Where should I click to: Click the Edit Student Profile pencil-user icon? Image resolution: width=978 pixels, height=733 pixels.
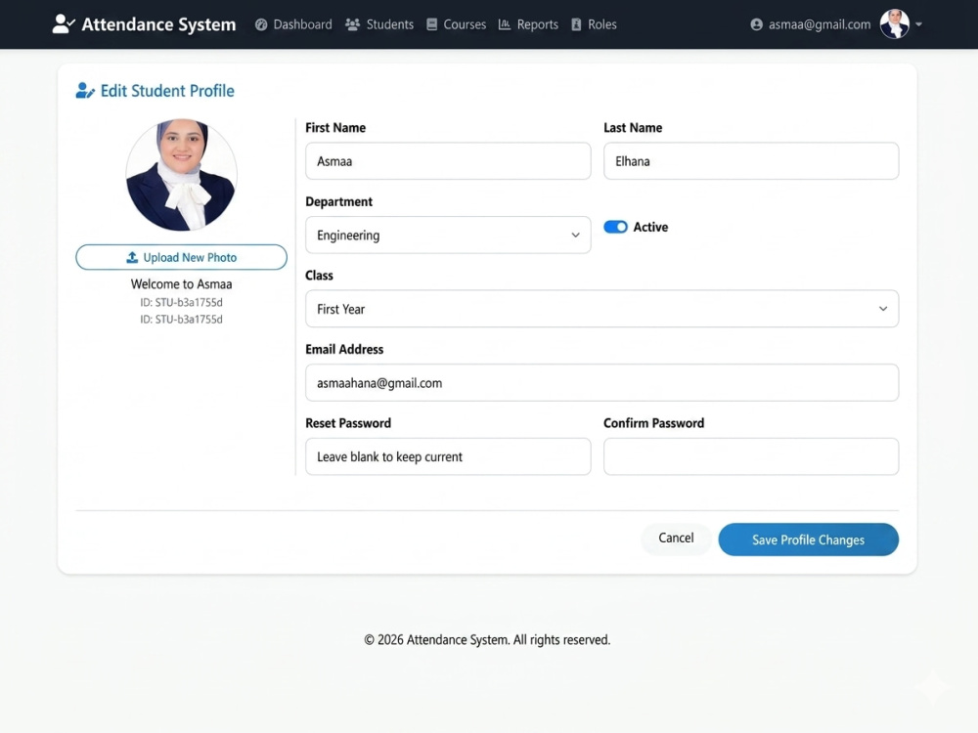tap(85, 90)
